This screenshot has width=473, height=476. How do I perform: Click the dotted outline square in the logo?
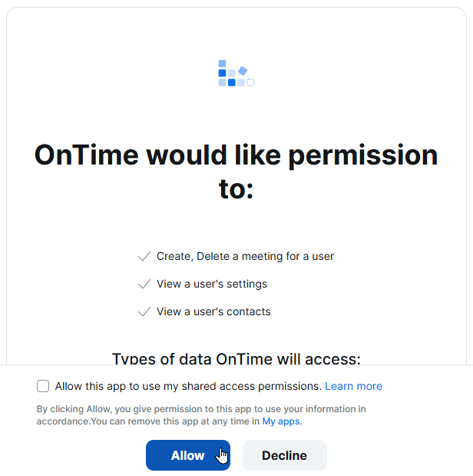(250, 82)
